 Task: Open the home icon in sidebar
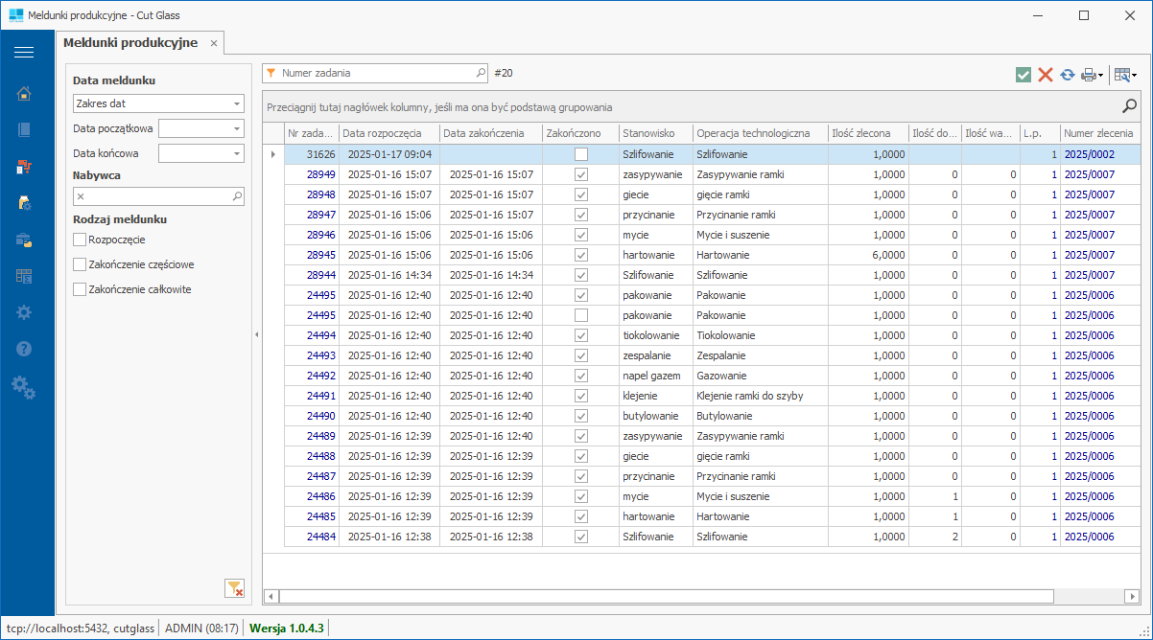(x=24, y=93)
